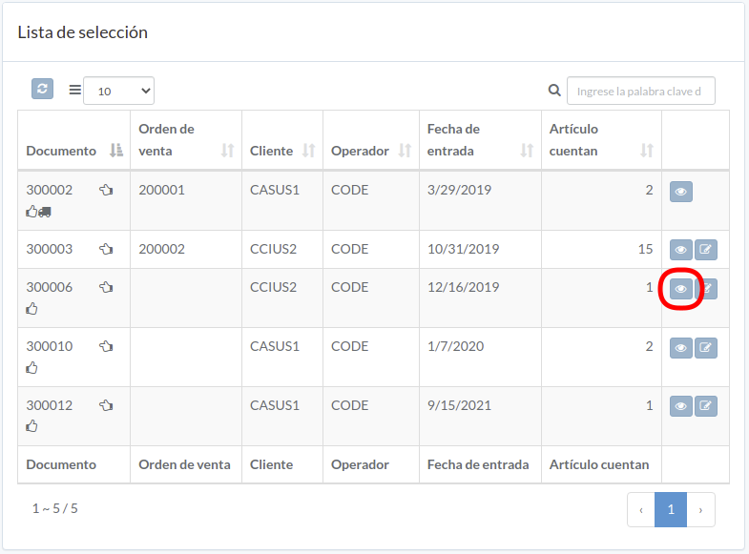Edit document 300003
The height and width of the screenshot is (554, 749).
click(705, 250)
